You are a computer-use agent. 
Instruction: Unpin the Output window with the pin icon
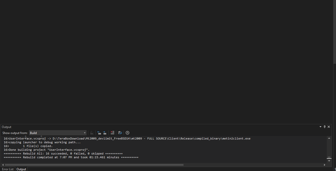click(324, 127)
